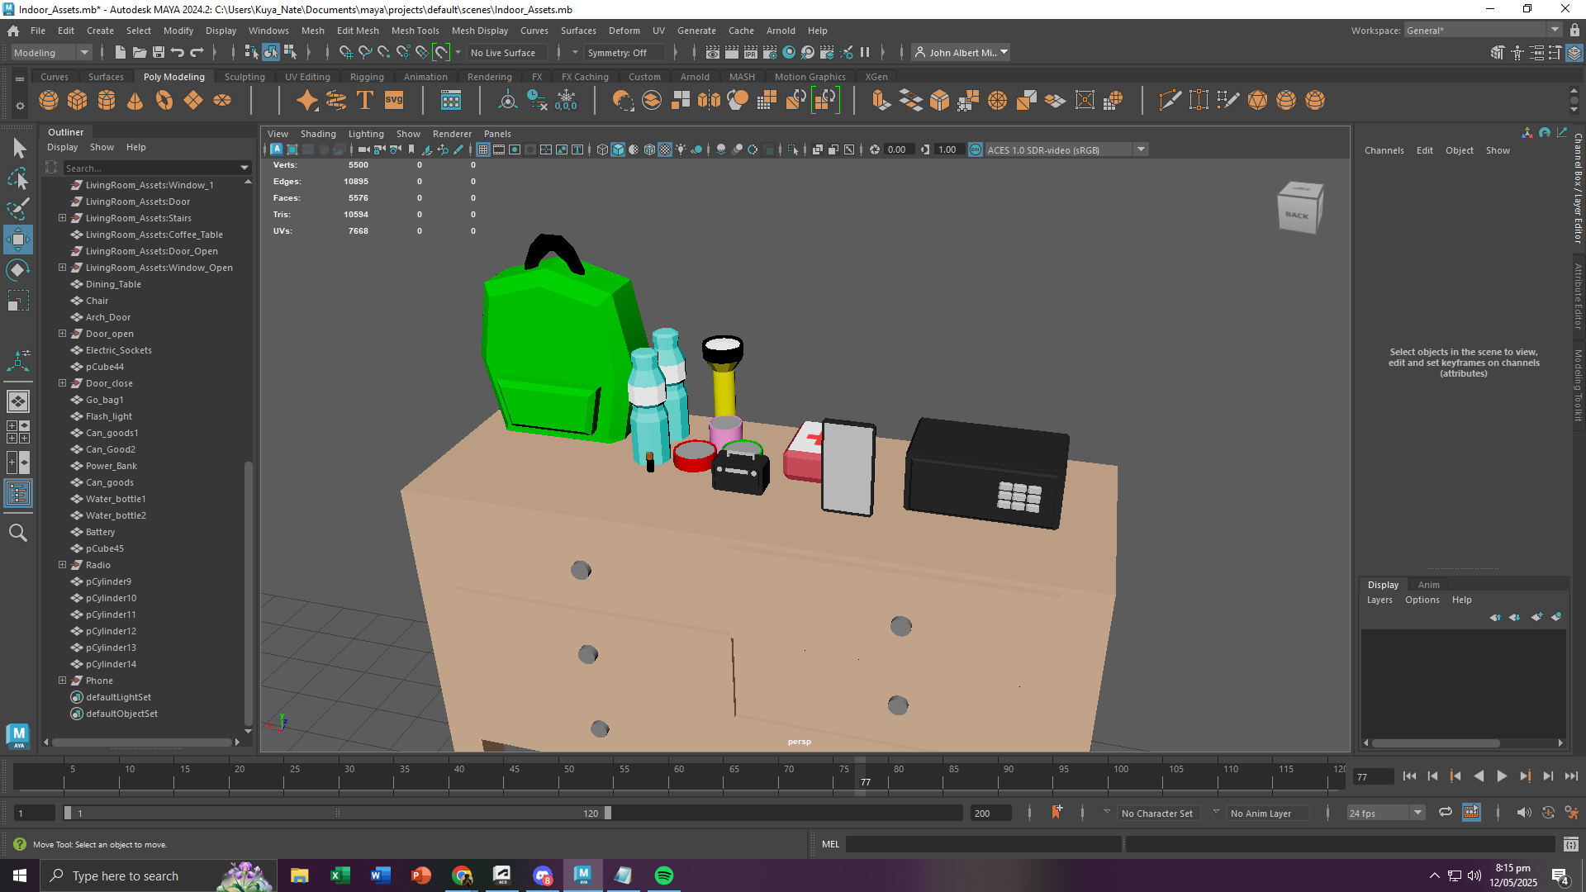The width and height of the screenshot is (1586, 892).
Task: Click the SVG import shelf icon
Action: click(394, 101)
